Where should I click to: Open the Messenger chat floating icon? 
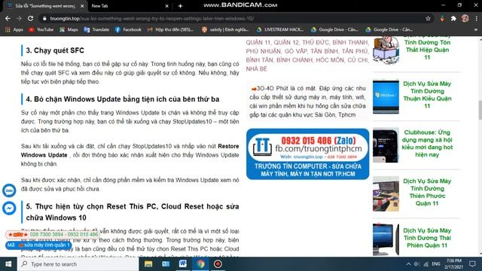click(9, 209)
